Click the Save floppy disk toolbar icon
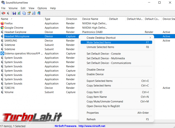This screenshot has height=128, width=175. click(14, 13)
